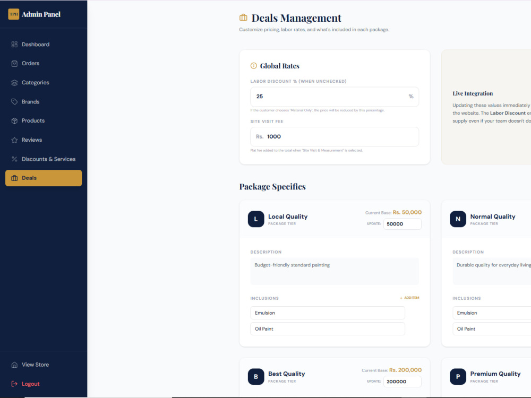
Task: Select Reviews in the sidebar
Action: [x=44, y=140]
